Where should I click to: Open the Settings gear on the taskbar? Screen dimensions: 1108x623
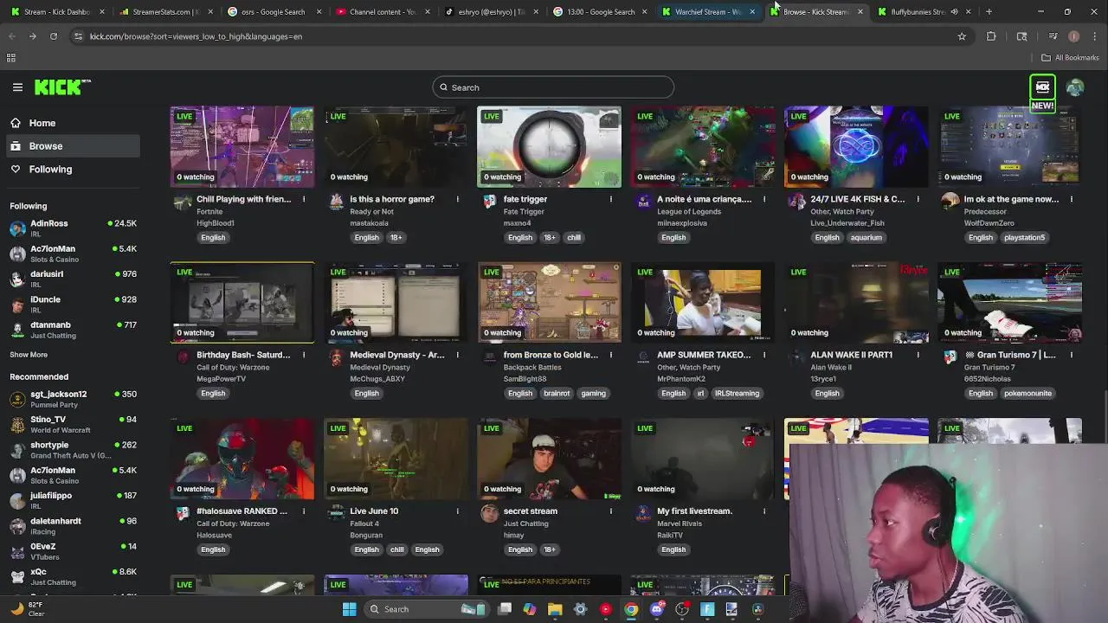580,609
